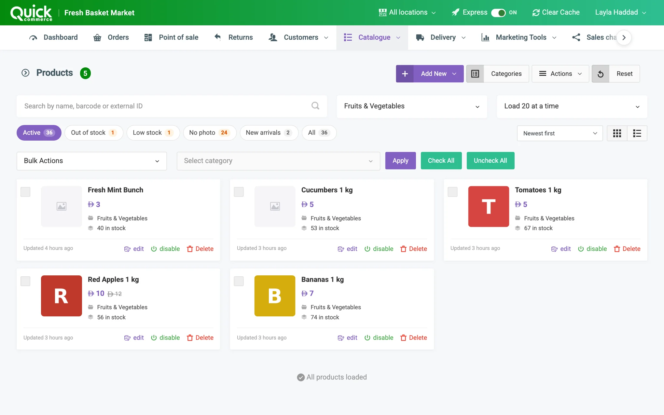This screenshot has height=415, width=664.
Task: Click the Categories list icon button
Action: 475,74
